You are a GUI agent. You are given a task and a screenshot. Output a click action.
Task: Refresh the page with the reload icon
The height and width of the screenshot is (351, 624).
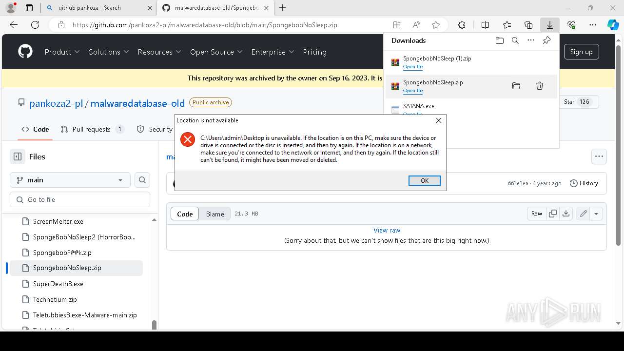tap(35, 25)
